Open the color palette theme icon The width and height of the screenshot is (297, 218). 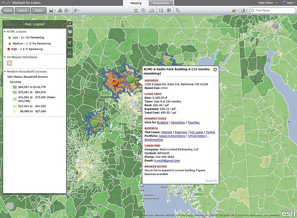click(234, 10)
